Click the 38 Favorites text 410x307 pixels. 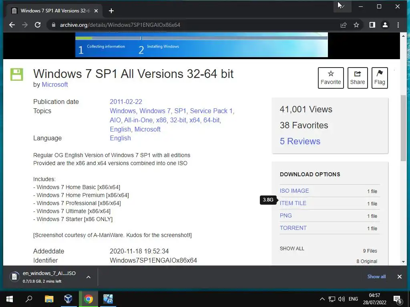[304, 125]
